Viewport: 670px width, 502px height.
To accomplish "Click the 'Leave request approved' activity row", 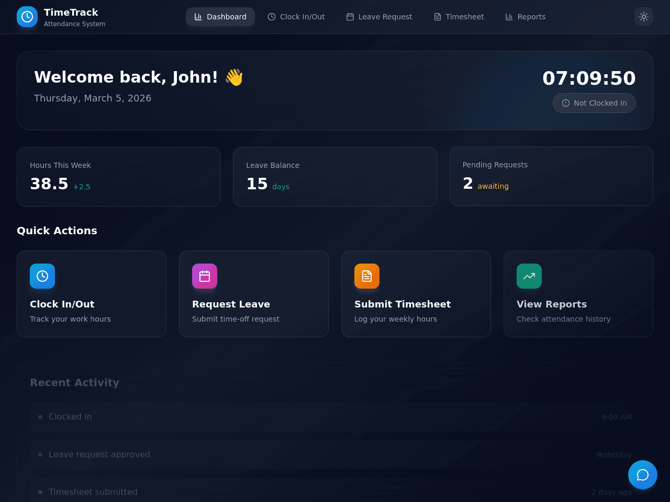I will pyautogui.click(x=335, y=454).
